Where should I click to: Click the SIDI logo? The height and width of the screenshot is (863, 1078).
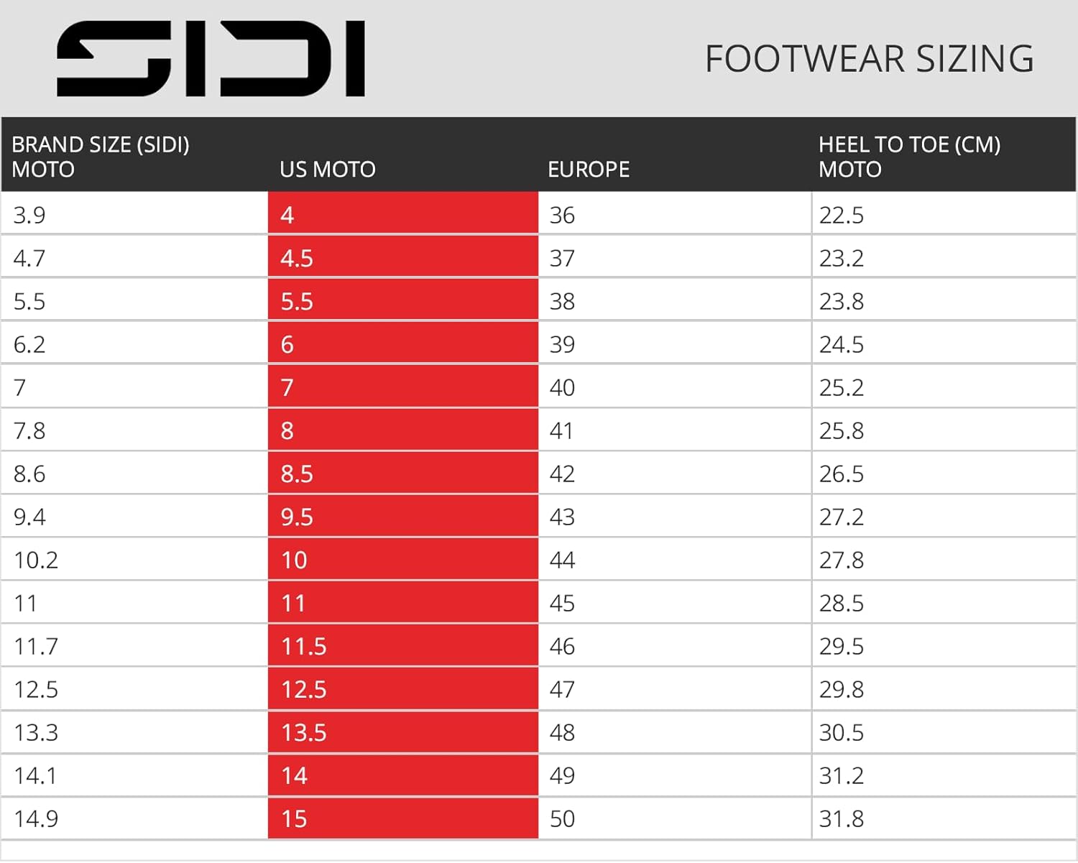[x=211, y=59]
